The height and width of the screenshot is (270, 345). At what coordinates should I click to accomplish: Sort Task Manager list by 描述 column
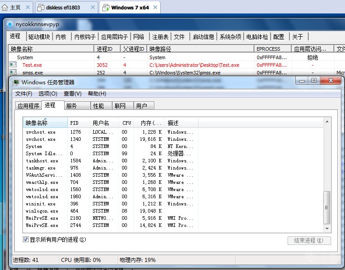182,123
